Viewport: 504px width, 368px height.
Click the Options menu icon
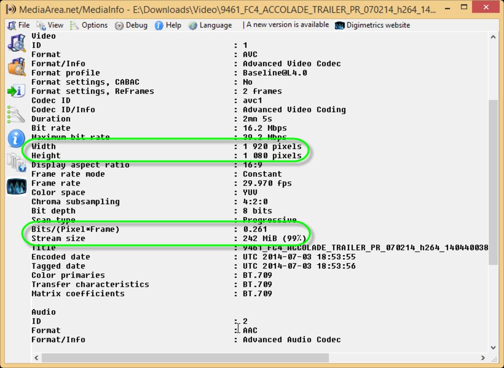point(74,25)
